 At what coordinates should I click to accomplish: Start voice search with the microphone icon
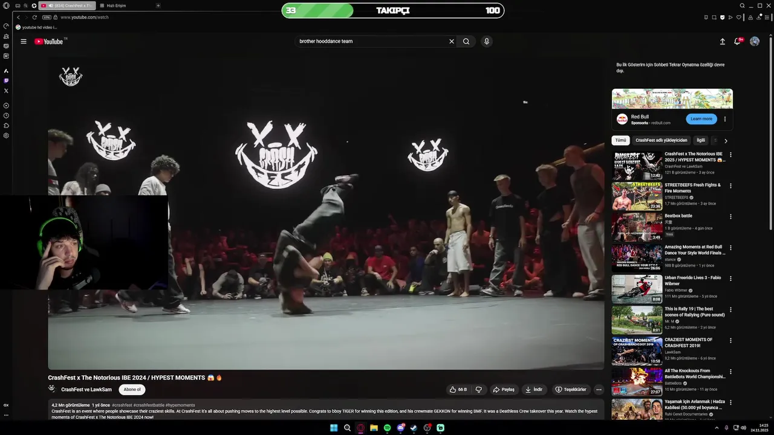[486, 41]
